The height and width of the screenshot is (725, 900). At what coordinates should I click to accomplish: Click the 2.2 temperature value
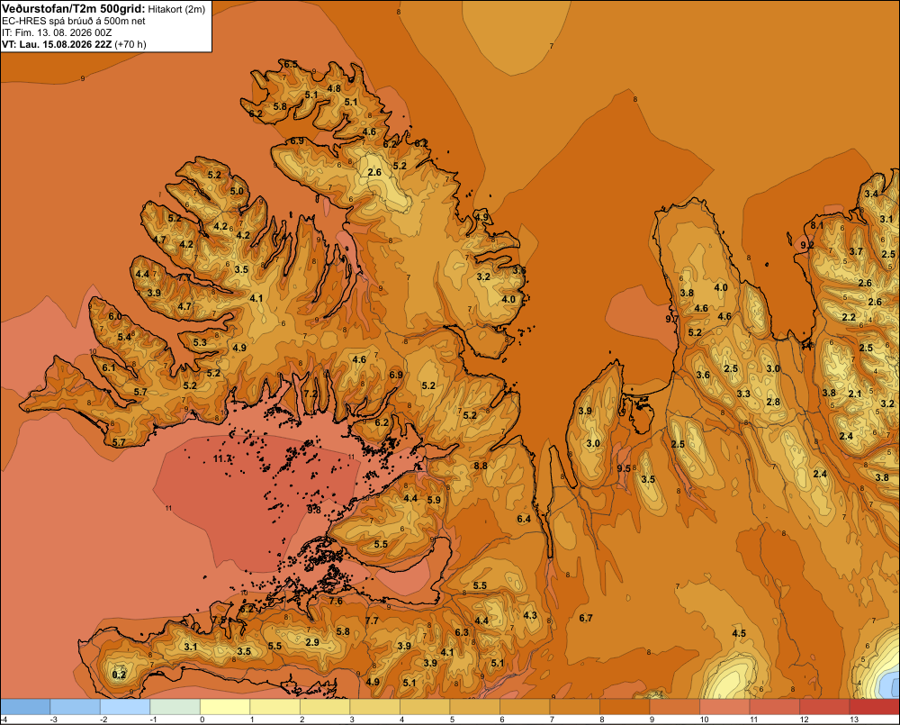pos(849,317)
